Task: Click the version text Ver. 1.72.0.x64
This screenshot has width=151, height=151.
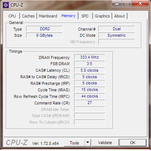Action: pos(45,143)
